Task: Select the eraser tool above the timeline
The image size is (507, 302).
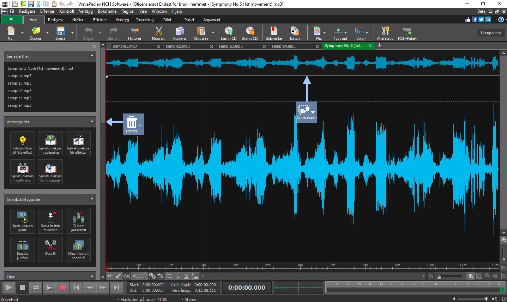Action: pyautogui.click(x=118, y=276)
